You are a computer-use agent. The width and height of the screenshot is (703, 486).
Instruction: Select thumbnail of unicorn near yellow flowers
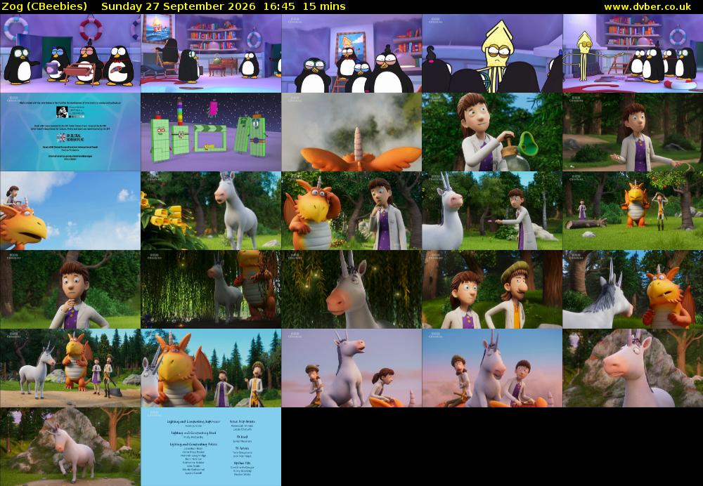(211, 211)
